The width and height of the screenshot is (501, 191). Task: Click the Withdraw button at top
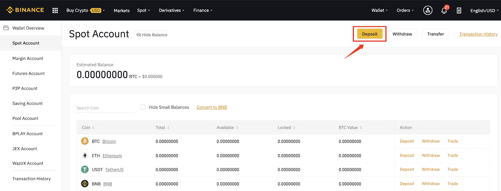point(402,34)
